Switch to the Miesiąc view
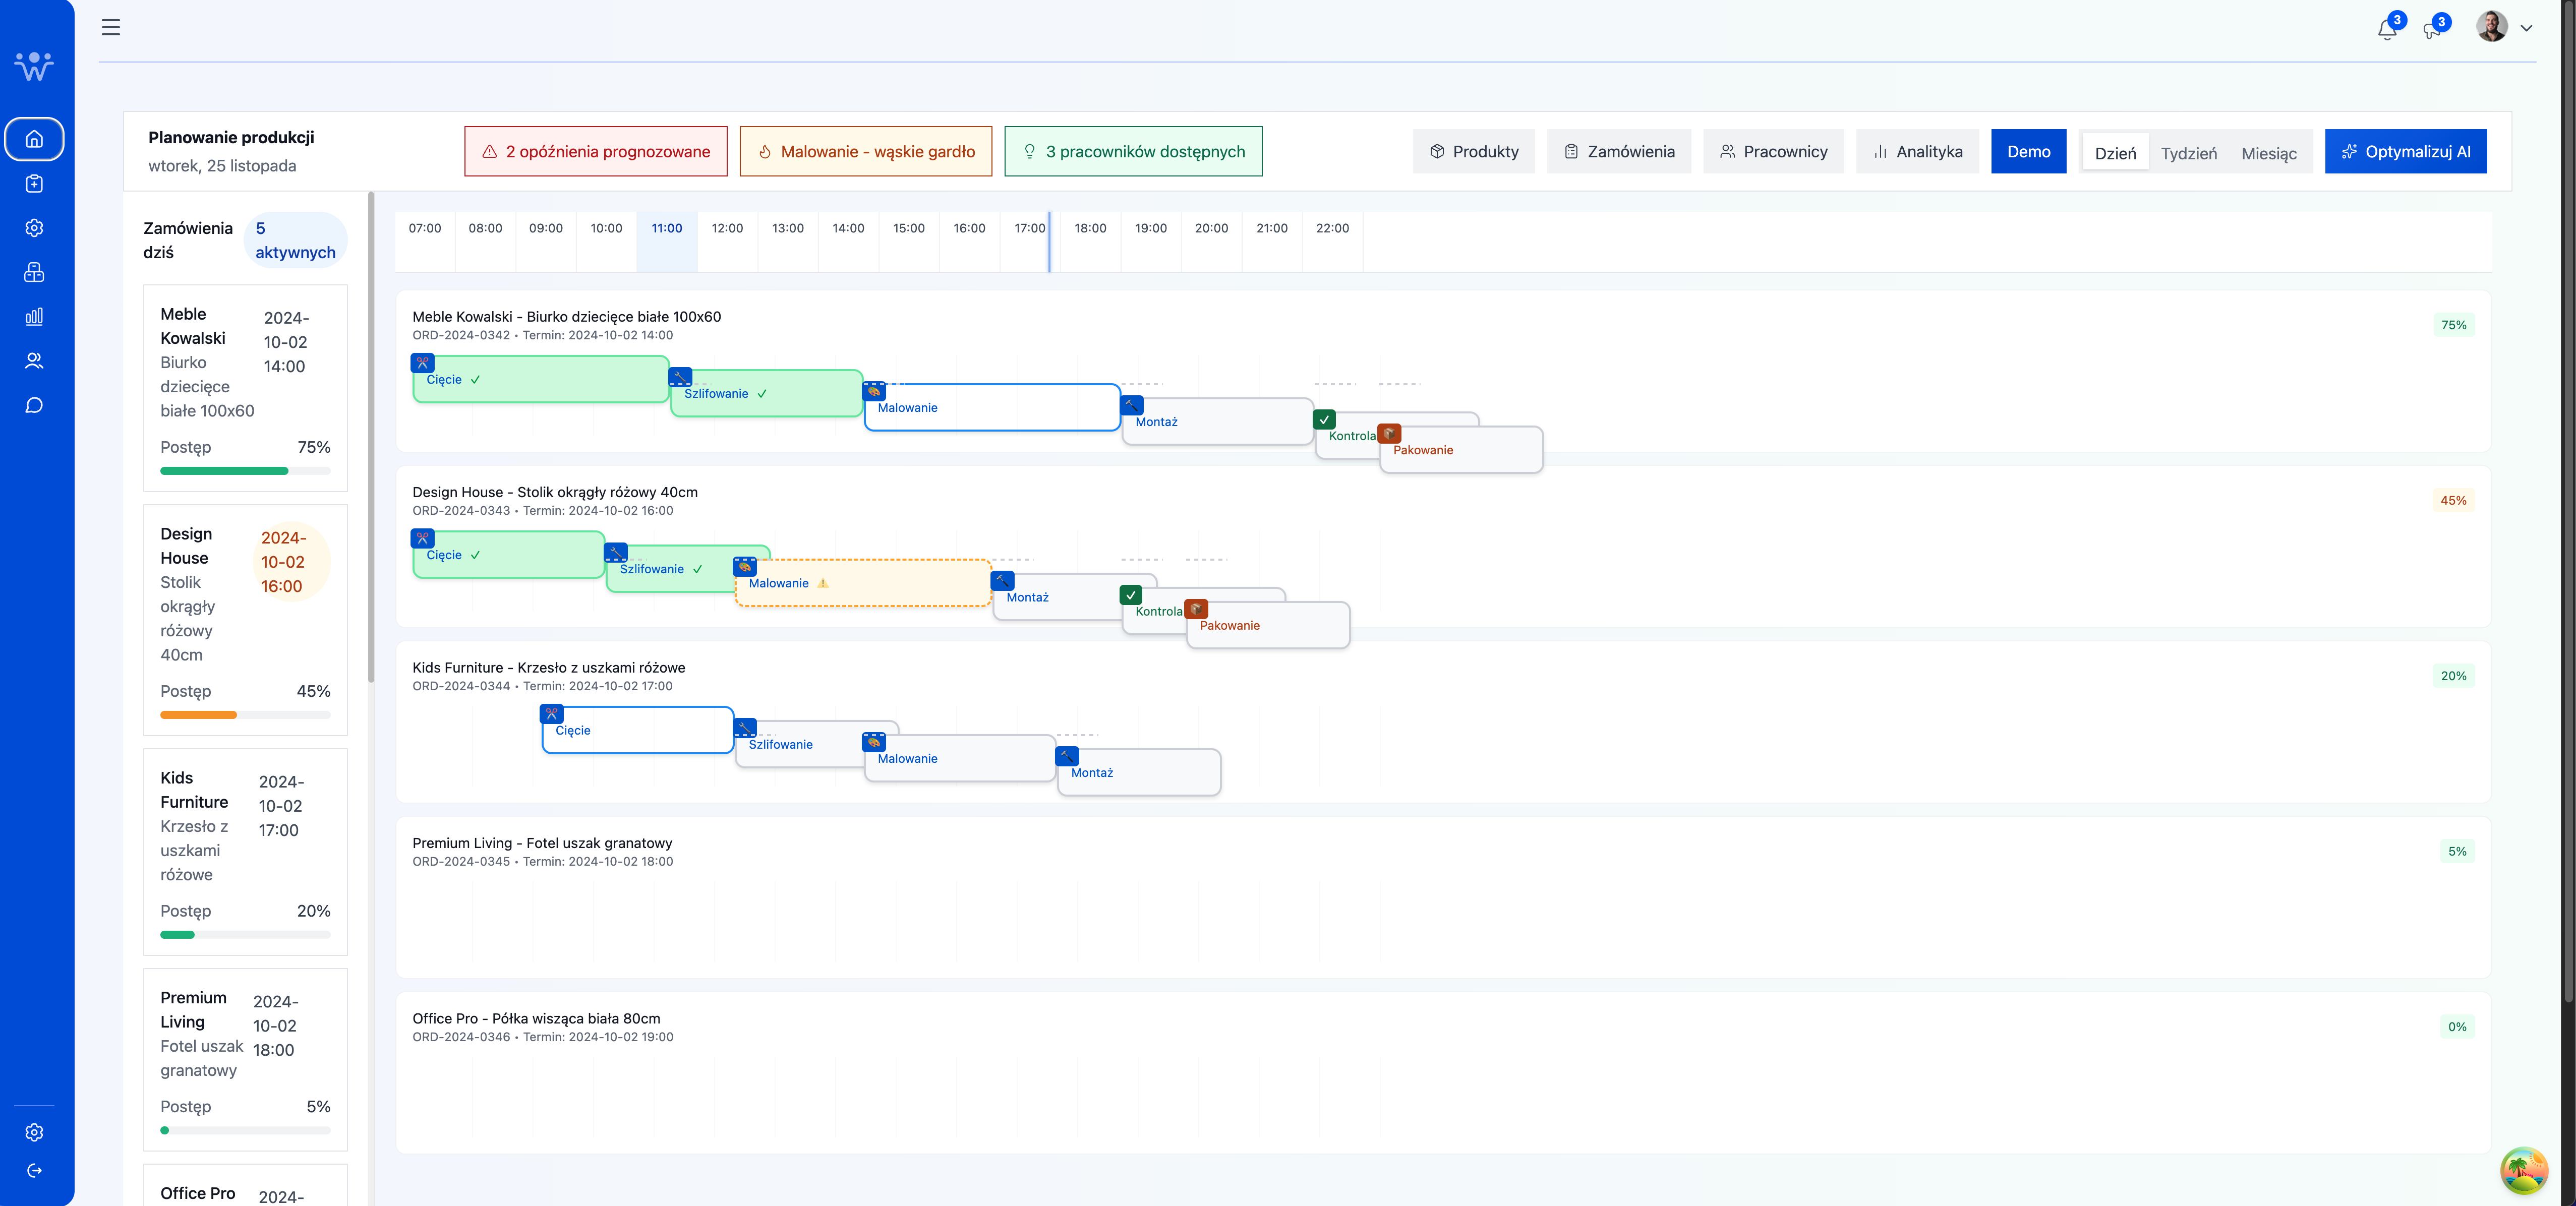The height and width of the screenshot is (1206, 2576). coord(2268,153)
